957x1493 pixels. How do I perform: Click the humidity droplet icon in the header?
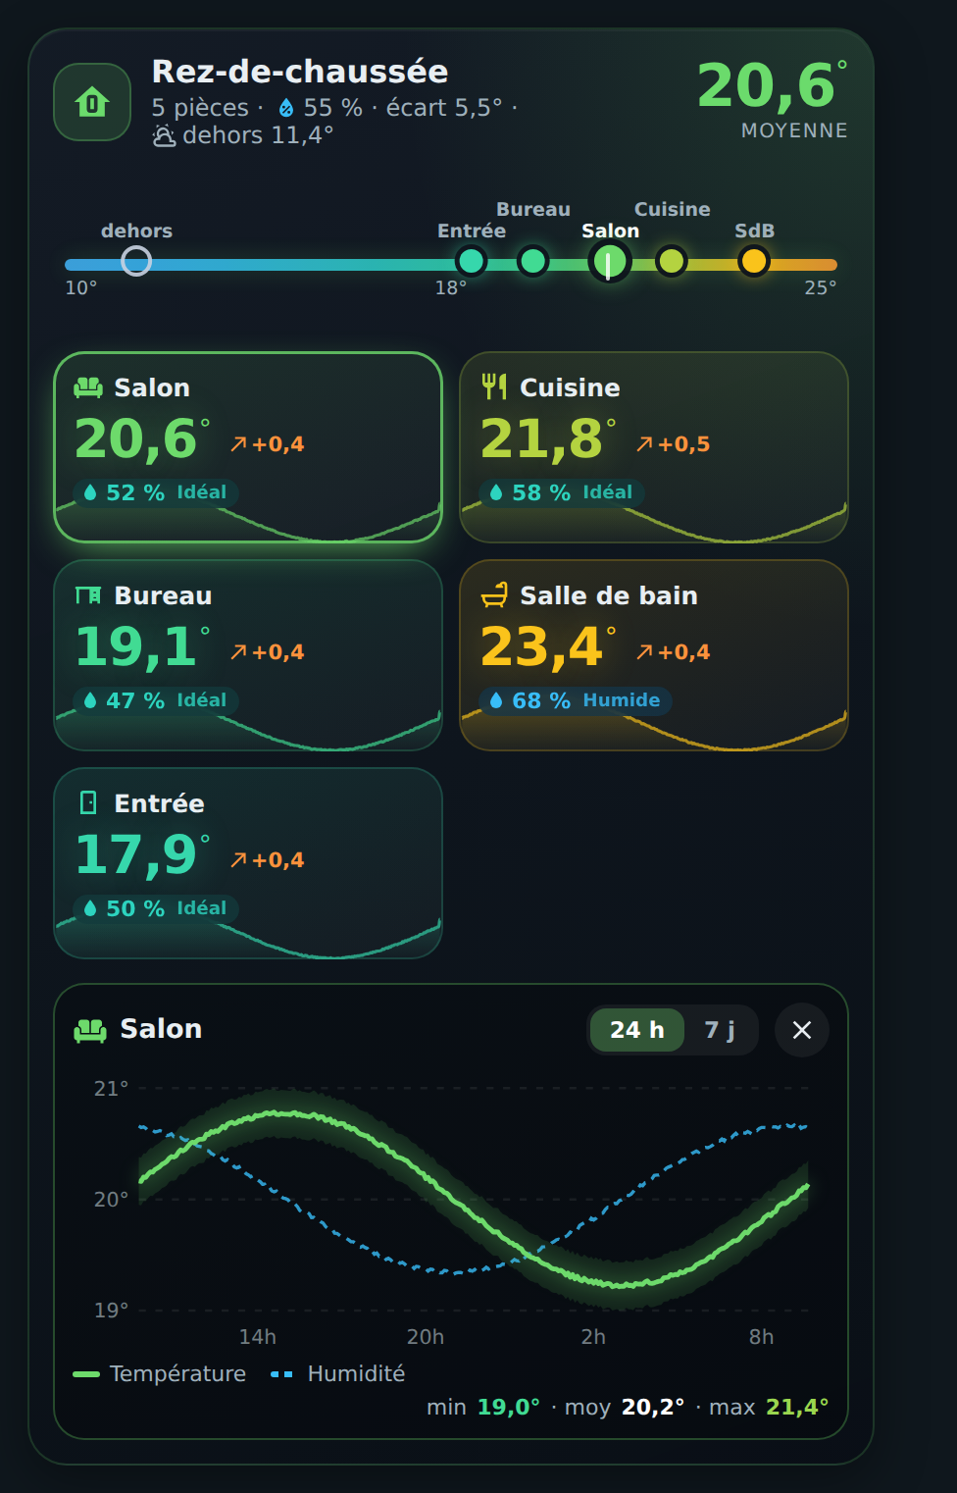(x=286, y=108)
